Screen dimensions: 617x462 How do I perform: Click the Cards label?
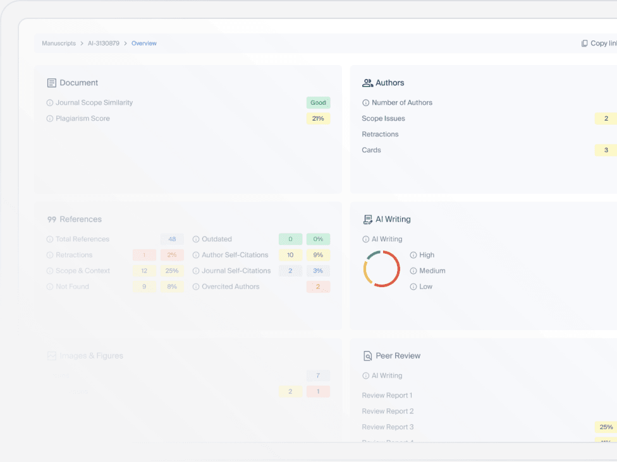coord(372,150)
